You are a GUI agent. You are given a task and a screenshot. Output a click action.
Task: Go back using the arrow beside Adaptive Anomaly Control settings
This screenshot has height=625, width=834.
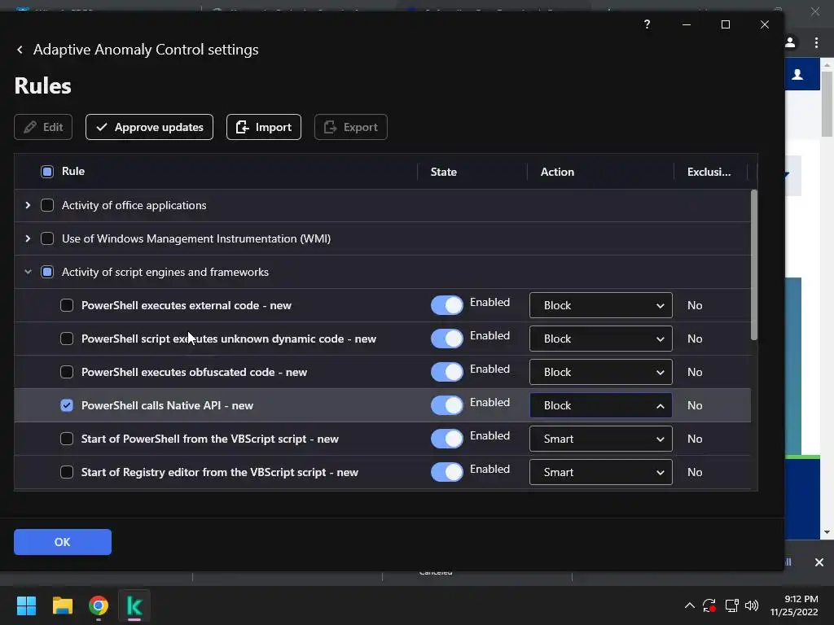(20, 50)
